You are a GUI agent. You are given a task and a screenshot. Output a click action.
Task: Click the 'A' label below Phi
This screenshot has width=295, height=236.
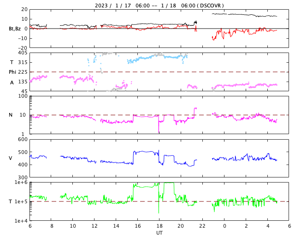[12, 83]
